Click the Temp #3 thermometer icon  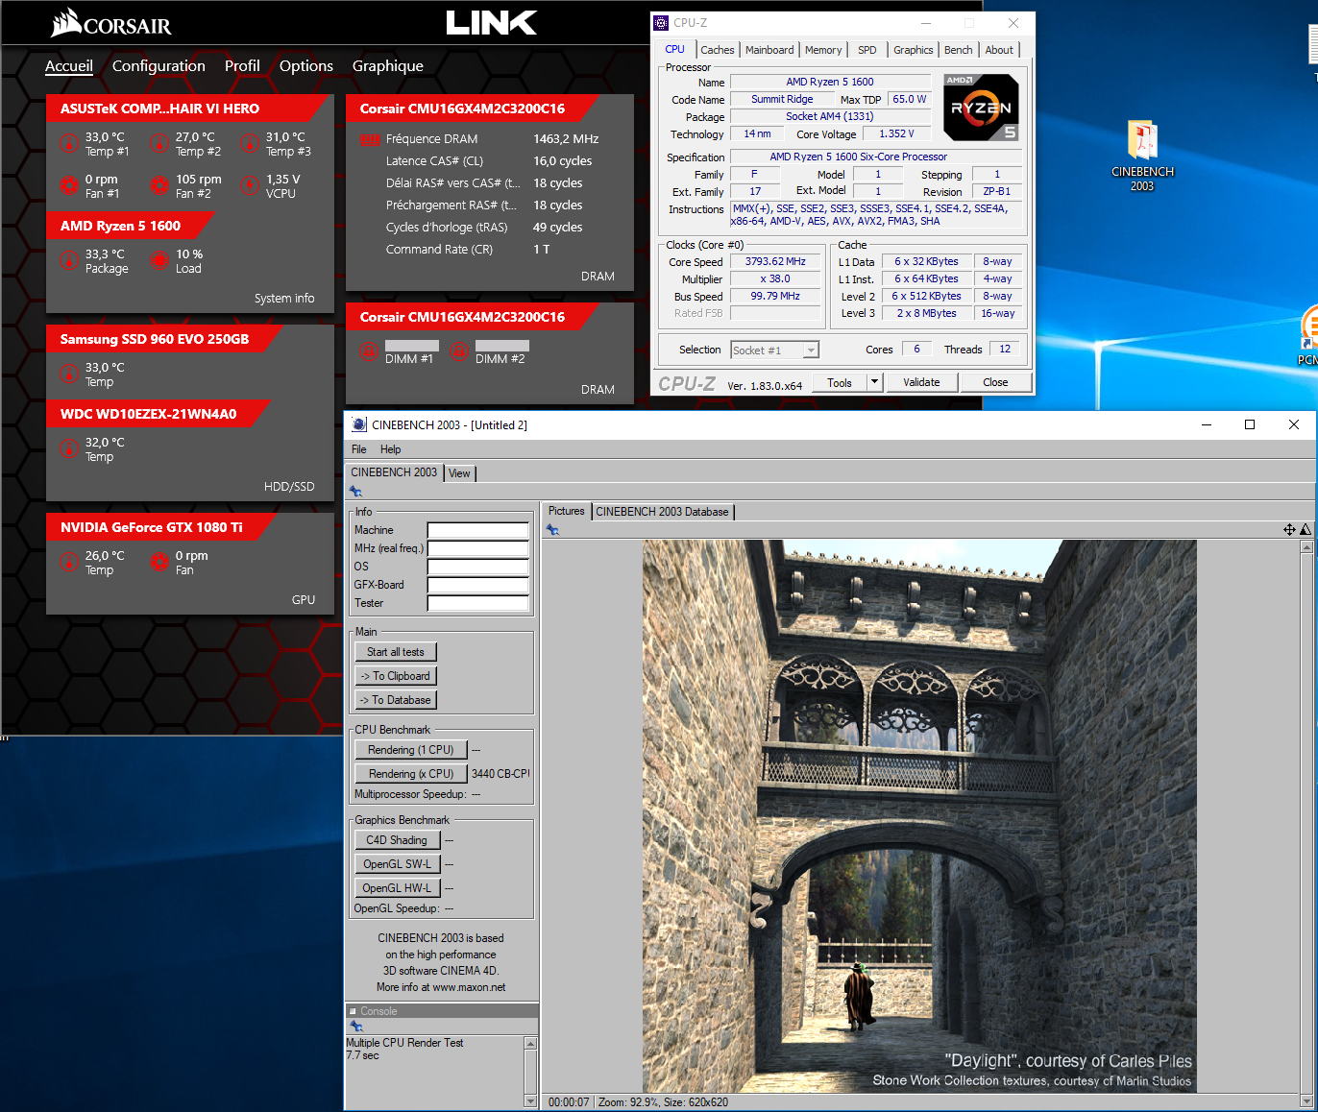click(x=250, y=144)
